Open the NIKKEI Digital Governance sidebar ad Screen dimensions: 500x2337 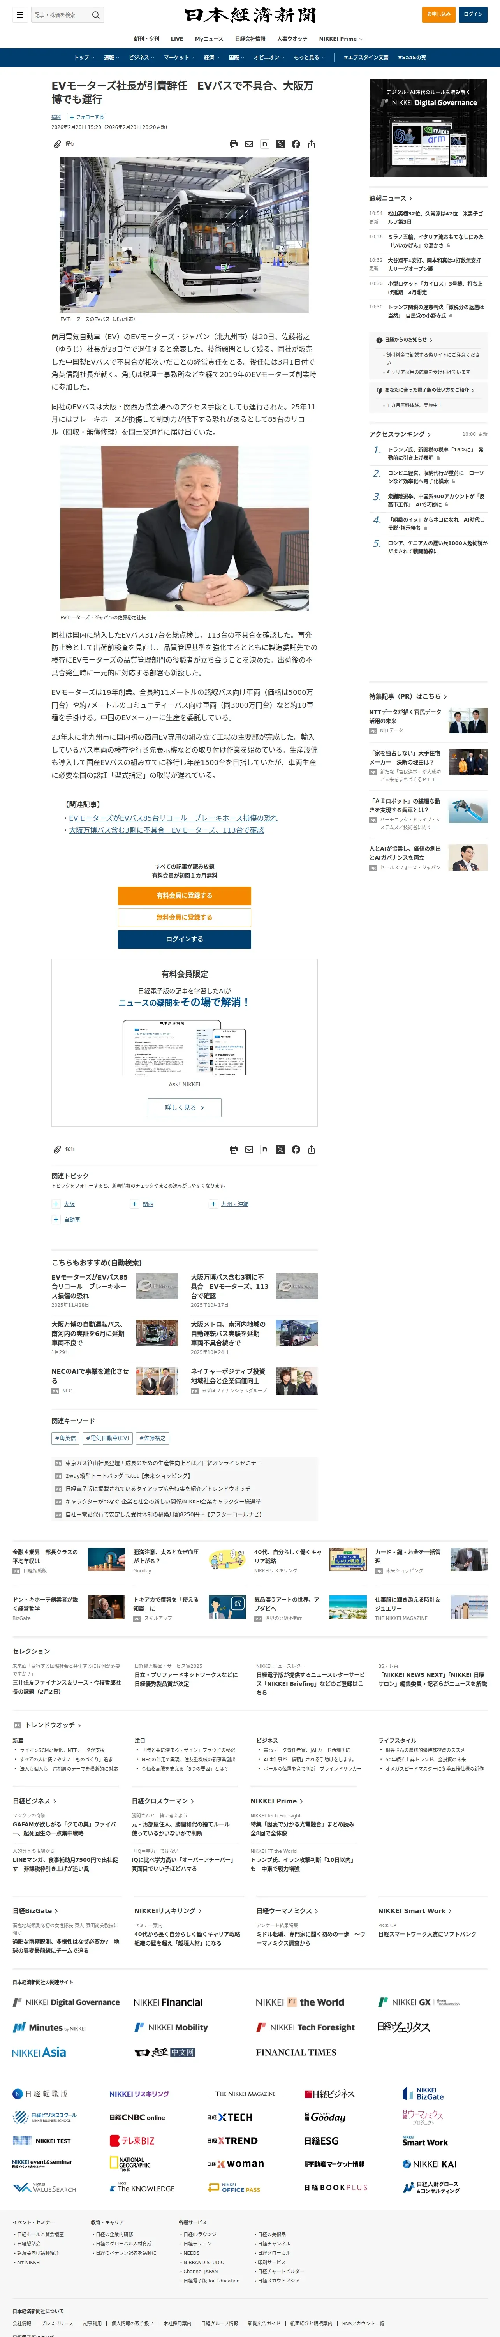(x=428, y=128)
